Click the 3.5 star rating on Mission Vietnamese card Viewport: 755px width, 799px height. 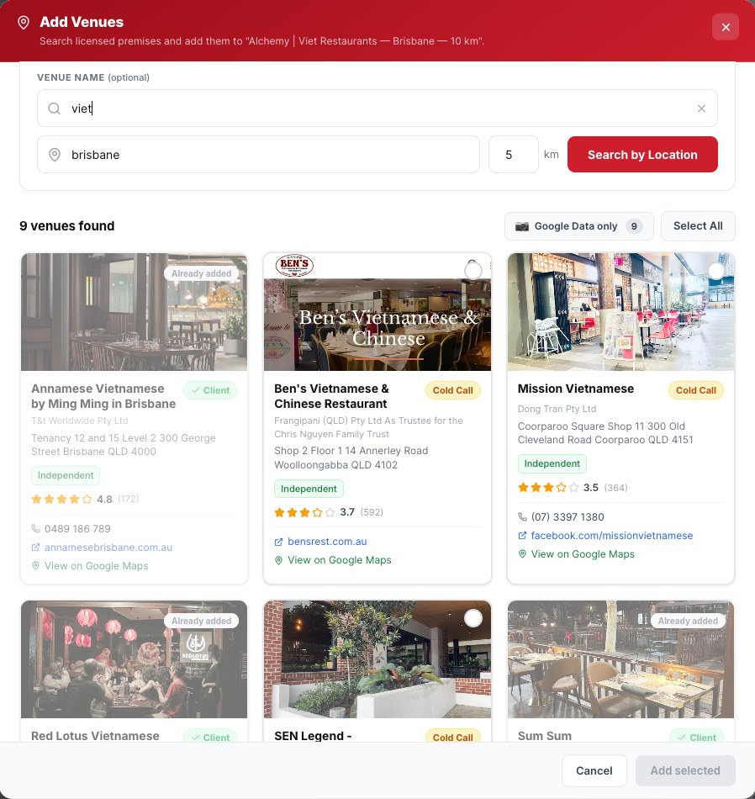tap(573, 488)
